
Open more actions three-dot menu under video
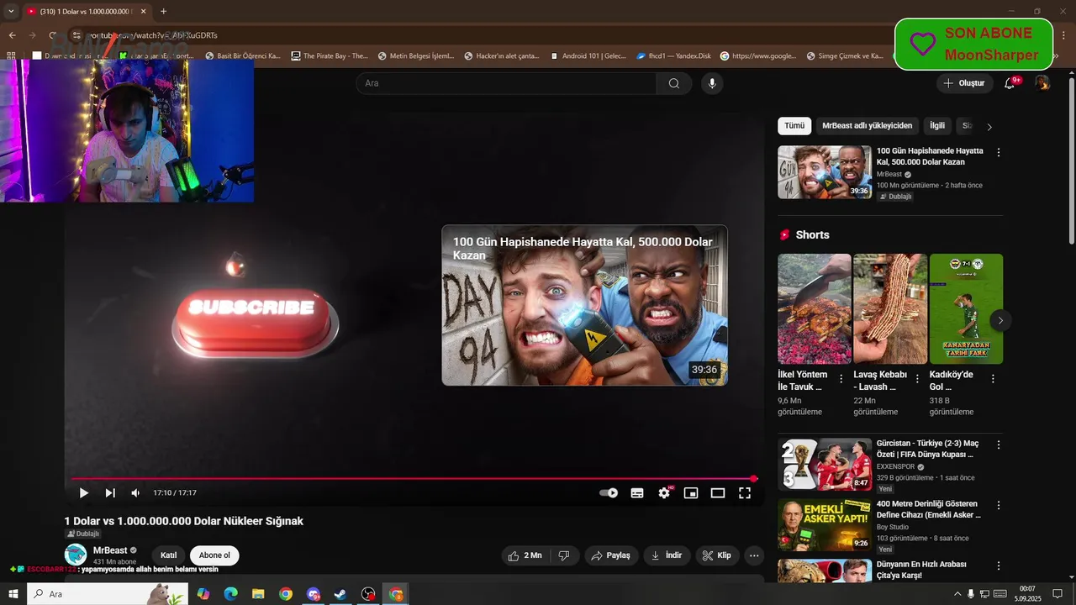click(754, 555)
